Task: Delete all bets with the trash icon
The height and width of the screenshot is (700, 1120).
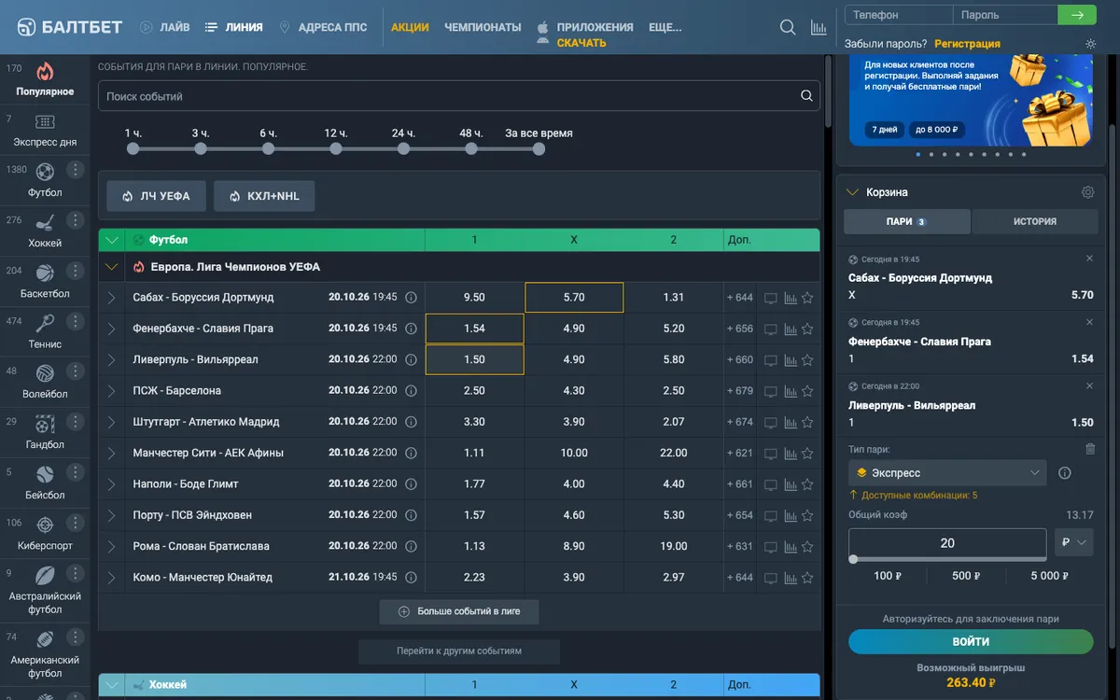Action: pyautogui.click(x=1090, y=449)
